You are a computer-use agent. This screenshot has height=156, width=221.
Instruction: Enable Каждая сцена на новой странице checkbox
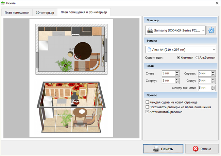(147, 102)
